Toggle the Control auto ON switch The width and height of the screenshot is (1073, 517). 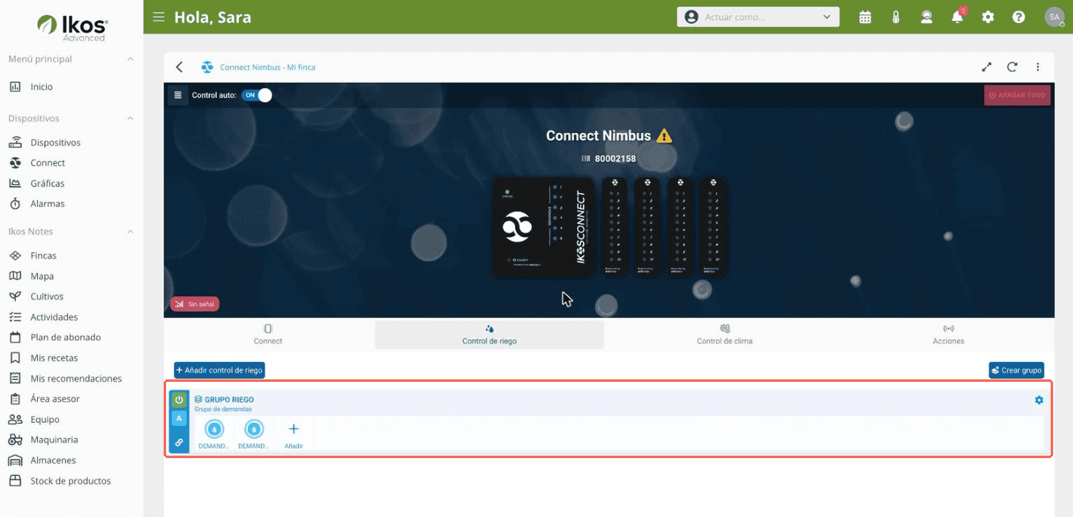(x=257, y=95)
